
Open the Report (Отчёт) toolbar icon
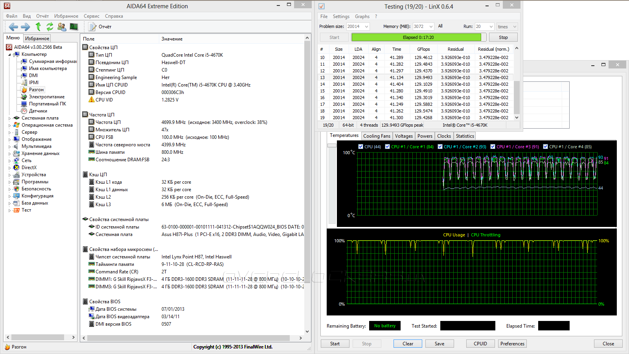pos(93,27)
